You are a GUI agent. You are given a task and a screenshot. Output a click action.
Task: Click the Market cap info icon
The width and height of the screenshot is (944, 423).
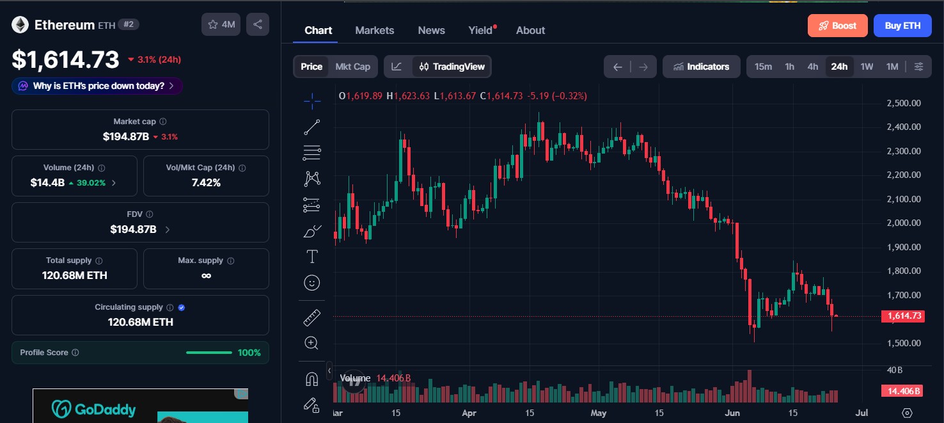point(163,122)
